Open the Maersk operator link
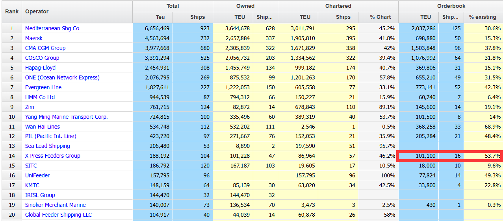 (34, 38)
